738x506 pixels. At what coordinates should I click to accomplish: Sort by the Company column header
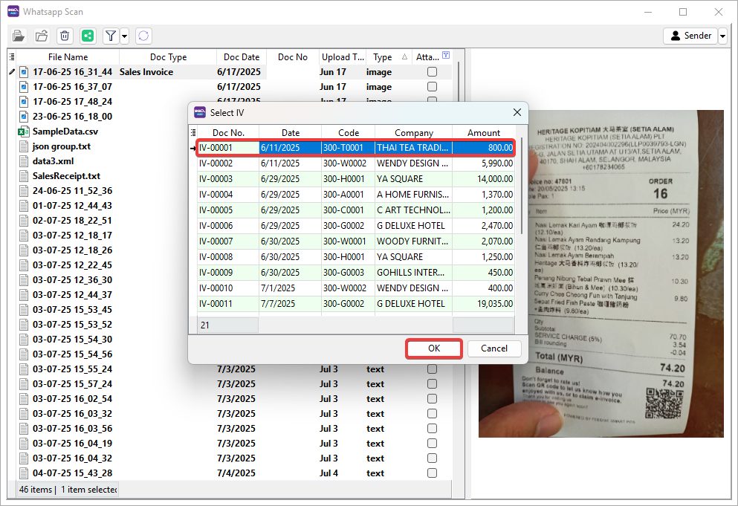click(413, 133)
